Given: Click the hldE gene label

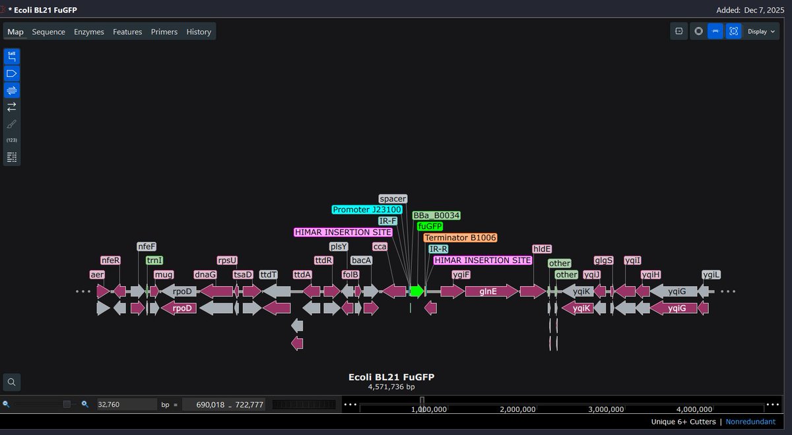Looking at the screenshot, I should click(542, 249).
